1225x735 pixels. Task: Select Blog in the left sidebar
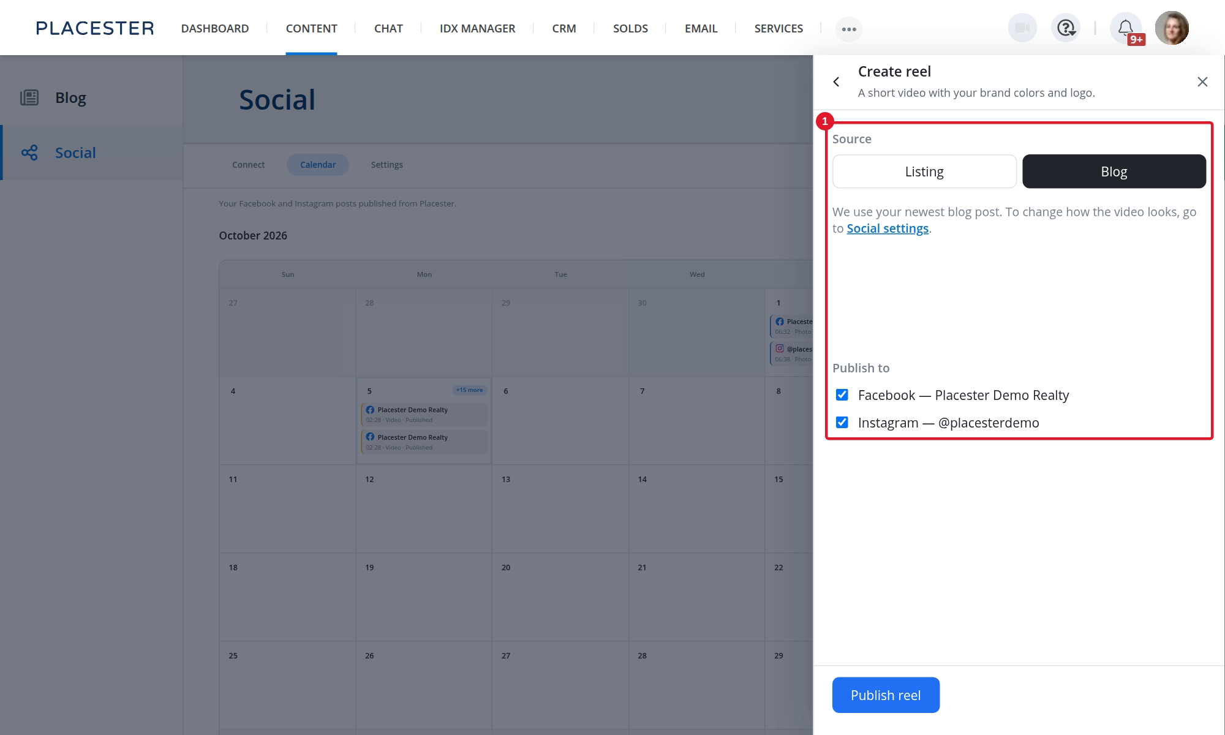[x=92, y=97]
